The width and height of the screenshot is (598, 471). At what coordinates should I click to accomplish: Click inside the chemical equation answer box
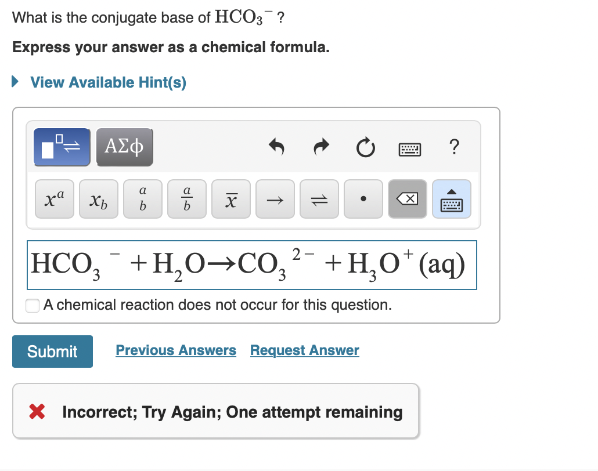pyautogui.click(x=251, y=265)
